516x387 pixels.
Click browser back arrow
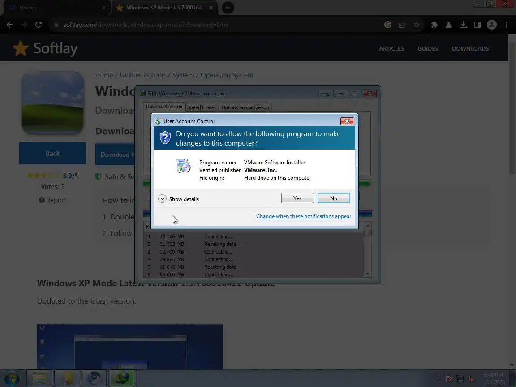pyautogui.click(x=10, y=25)
